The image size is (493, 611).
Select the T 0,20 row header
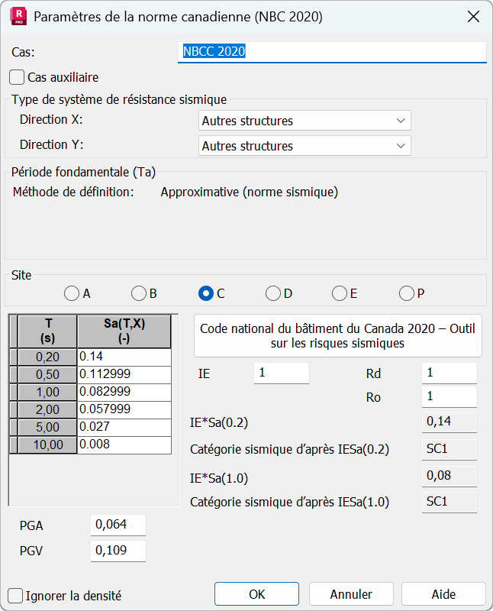pos(47,357)
